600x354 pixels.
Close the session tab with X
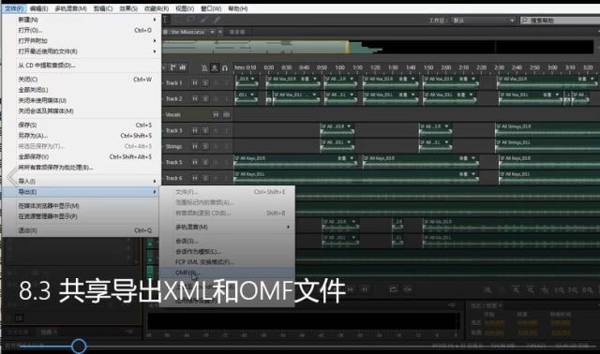pos(220,32)
